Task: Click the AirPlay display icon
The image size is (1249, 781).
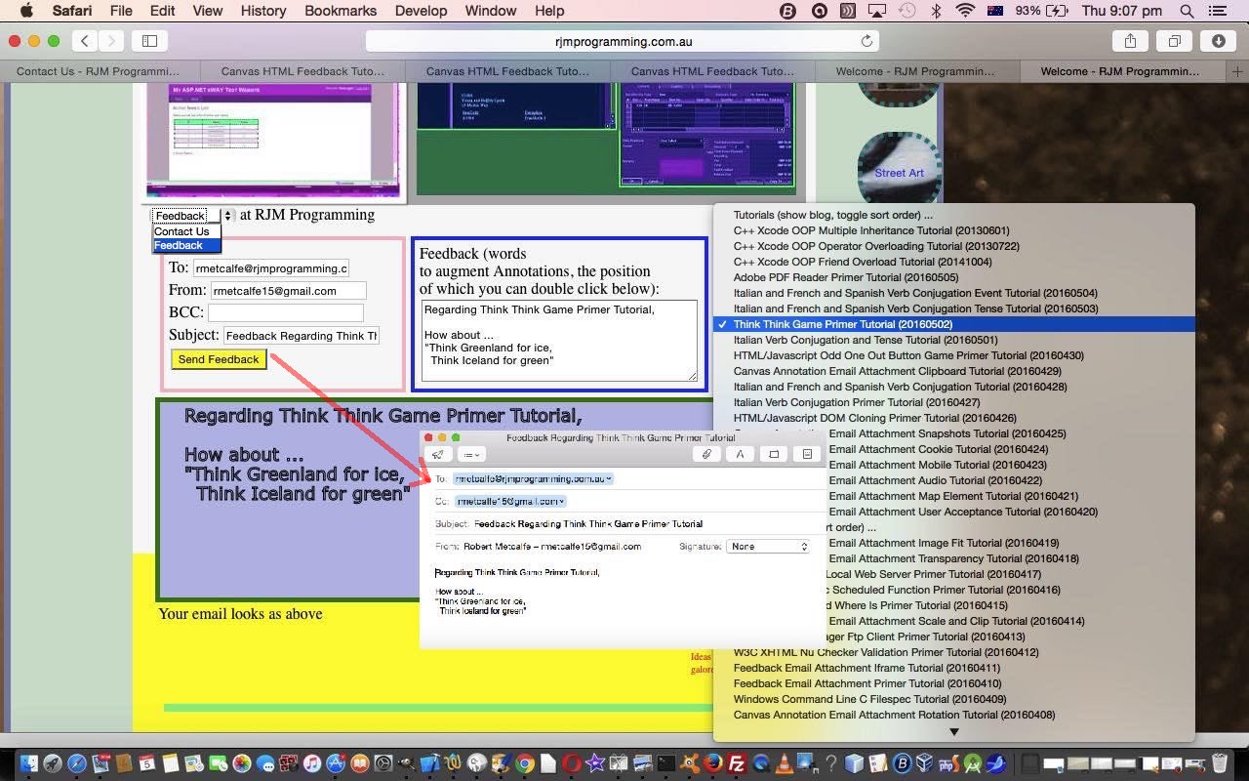Action: tap(877, 11)
